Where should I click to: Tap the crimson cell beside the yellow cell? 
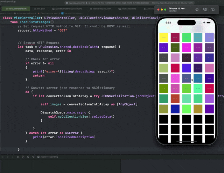pos(175,37)
